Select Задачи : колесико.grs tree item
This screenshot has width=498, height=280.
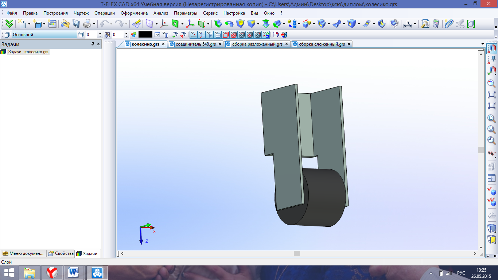[28, 52]
